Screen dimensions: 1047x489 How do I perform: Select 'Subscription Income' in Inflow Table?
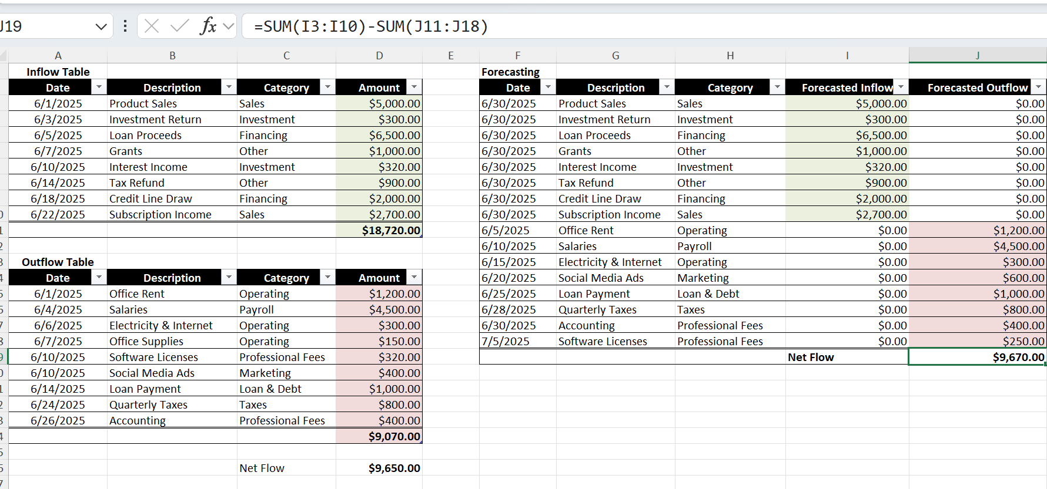point(172,214)
